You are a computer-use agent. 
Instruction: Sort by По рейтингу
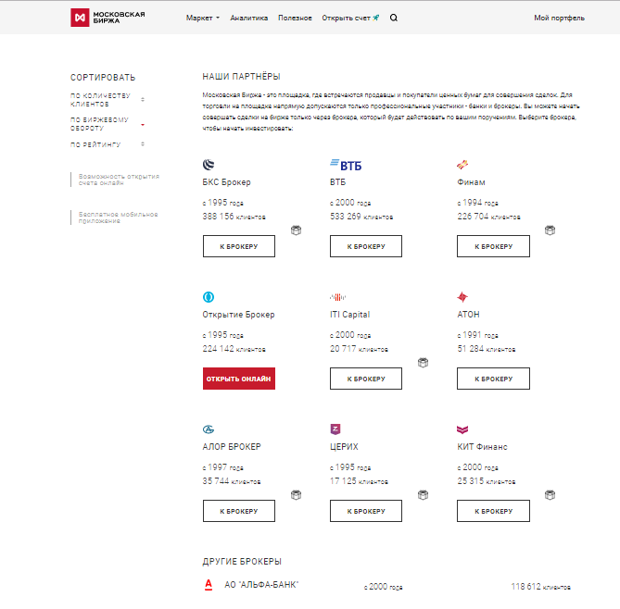coord(108,144)
